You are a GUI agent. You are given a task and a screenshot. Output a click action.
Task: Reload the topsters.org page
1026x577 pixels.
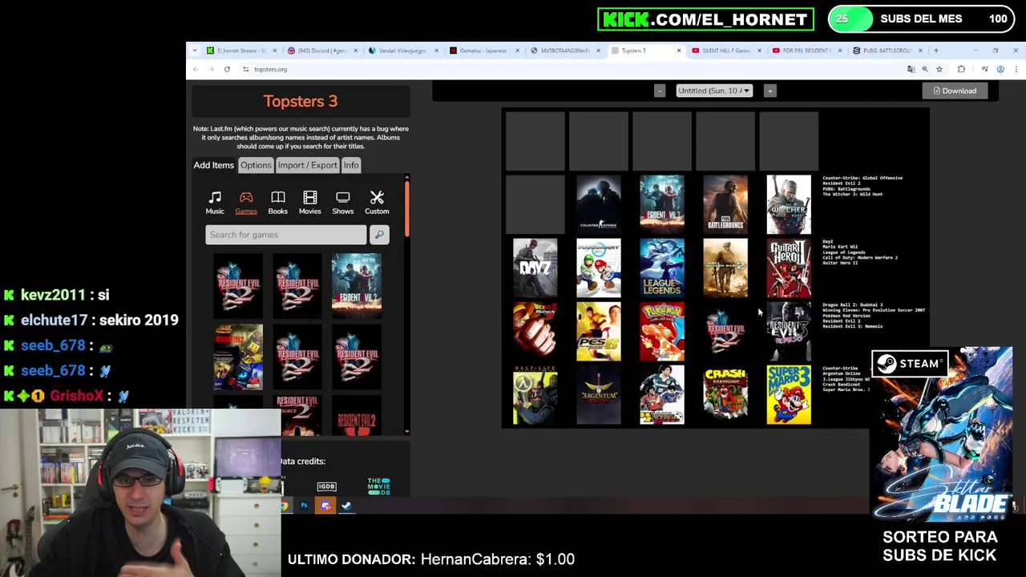click(227, 69)
